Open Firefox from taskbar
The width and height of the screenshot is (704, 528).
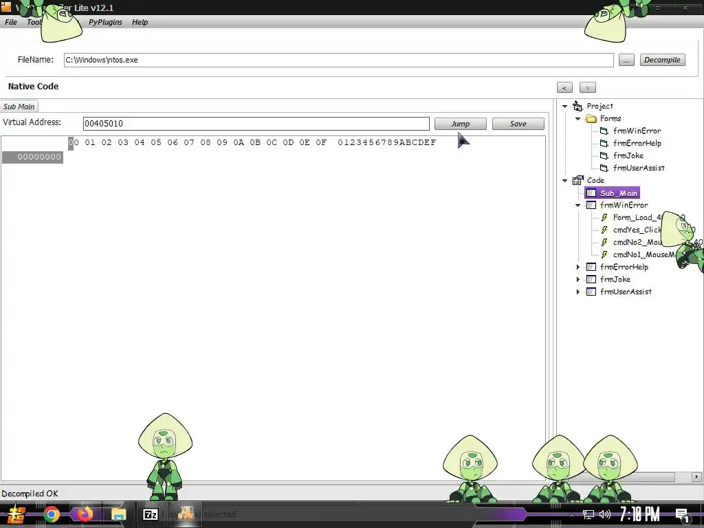click(85, 514)
